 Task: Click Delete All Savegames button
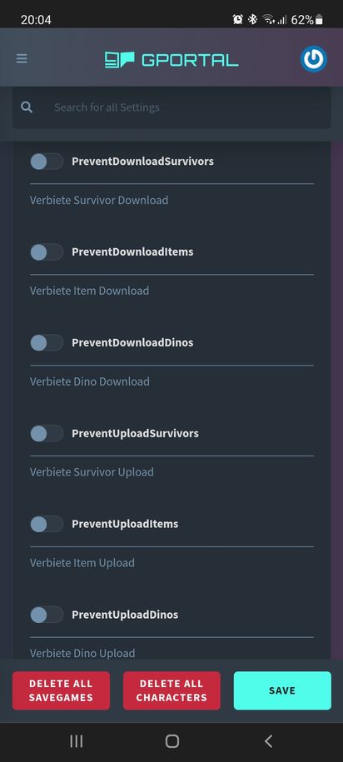point(61,690)
